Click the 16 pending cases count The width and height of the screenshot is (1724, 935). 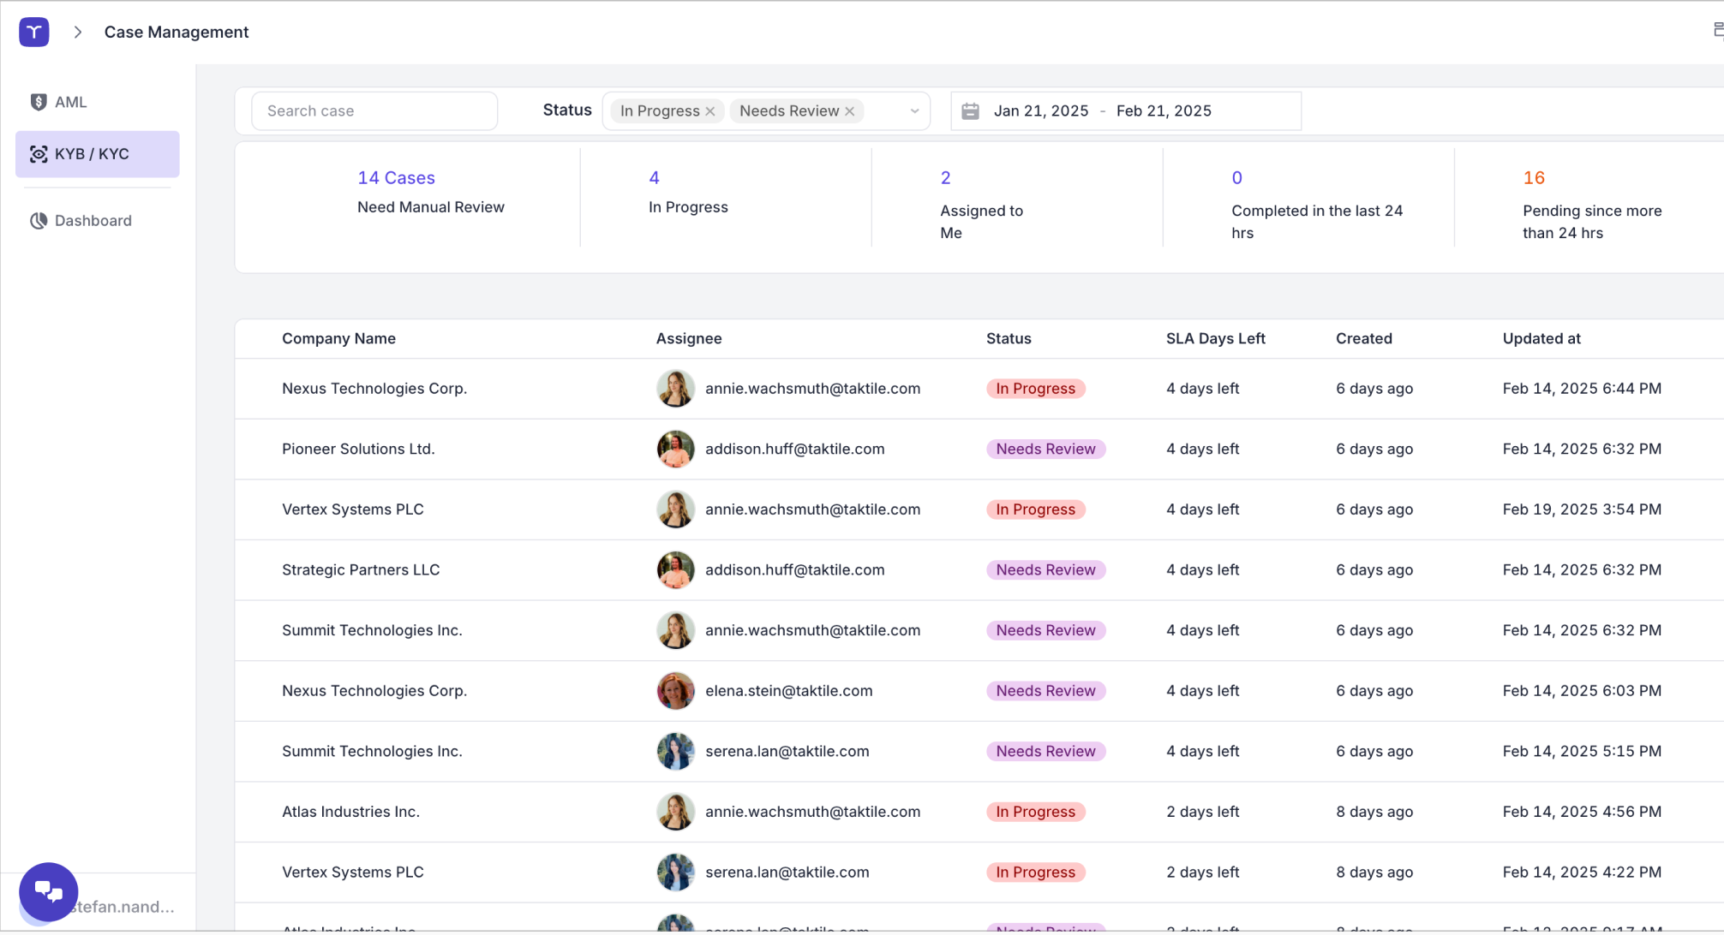pos(1533,178)
